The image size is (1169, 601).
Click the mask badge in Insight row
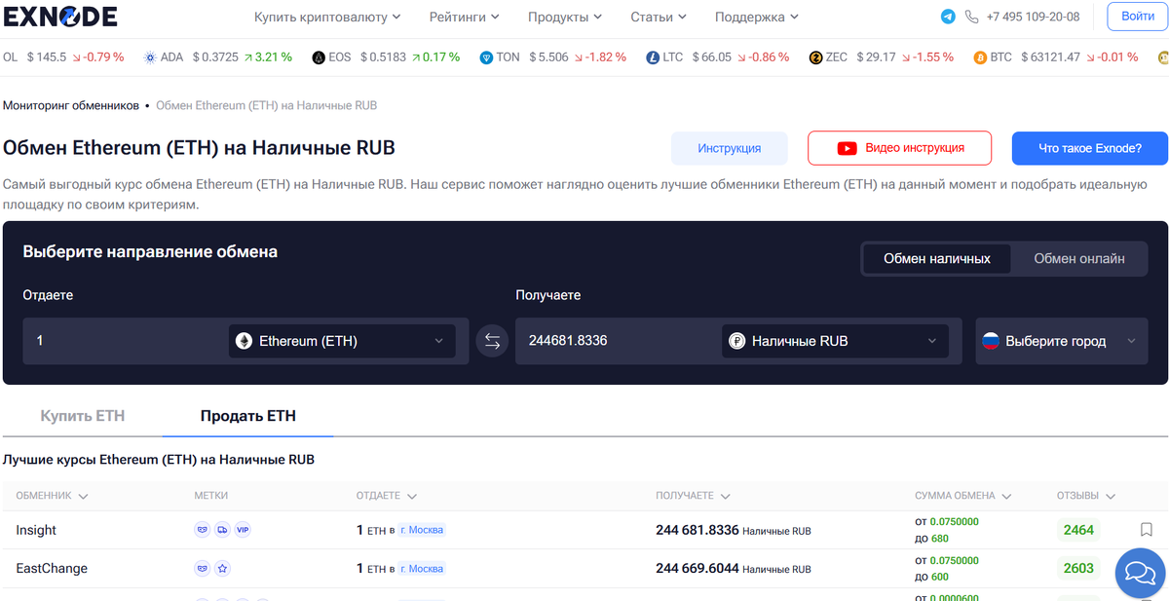click(203, 530)
